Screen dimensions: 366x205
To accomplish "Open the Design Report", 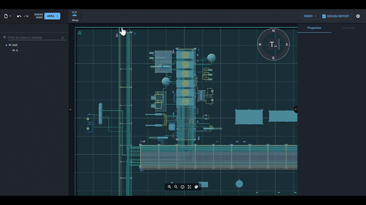I will (x=336, y=16).
